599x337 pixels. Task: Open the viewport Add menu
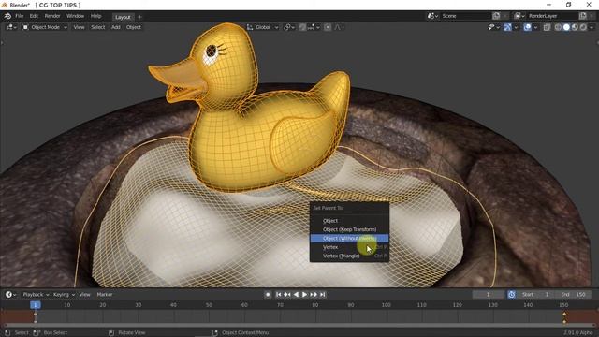pos(116,27)
